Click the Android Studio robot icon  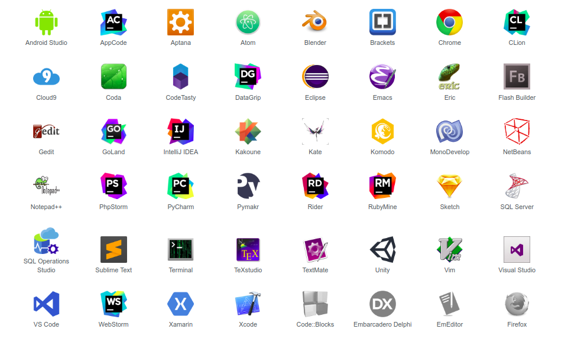[46, 22]
